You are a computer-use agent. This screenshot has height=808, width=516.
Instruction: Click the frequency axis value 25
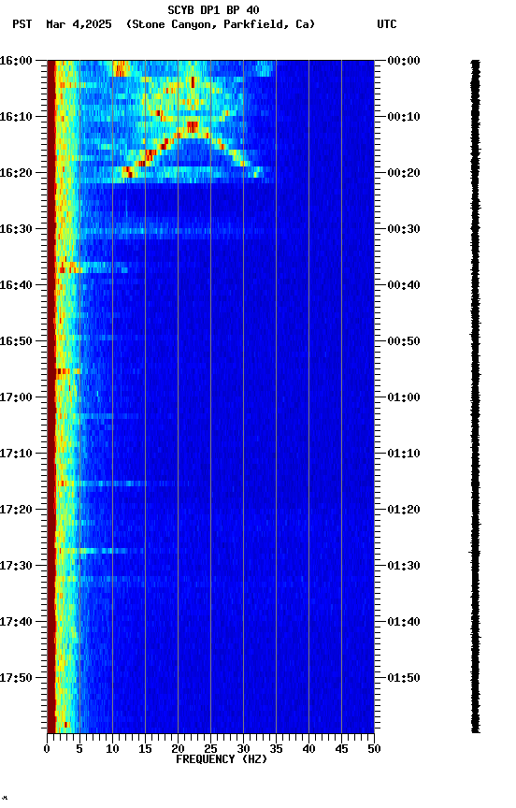pyautogui.click(x=210, y=749)
